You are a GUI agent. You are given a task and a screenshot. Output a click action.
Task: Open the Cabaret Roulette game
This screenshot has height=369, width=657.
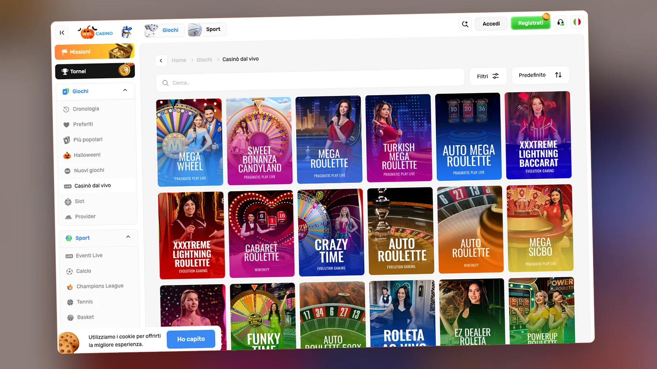pyautogui.click(x=261, y=234)
